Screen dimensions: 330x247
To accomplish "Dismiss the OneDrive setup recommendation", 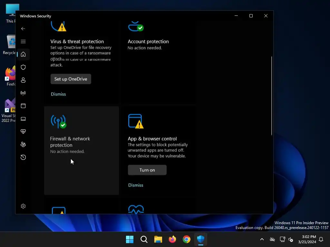I will (x=58, y=94).
